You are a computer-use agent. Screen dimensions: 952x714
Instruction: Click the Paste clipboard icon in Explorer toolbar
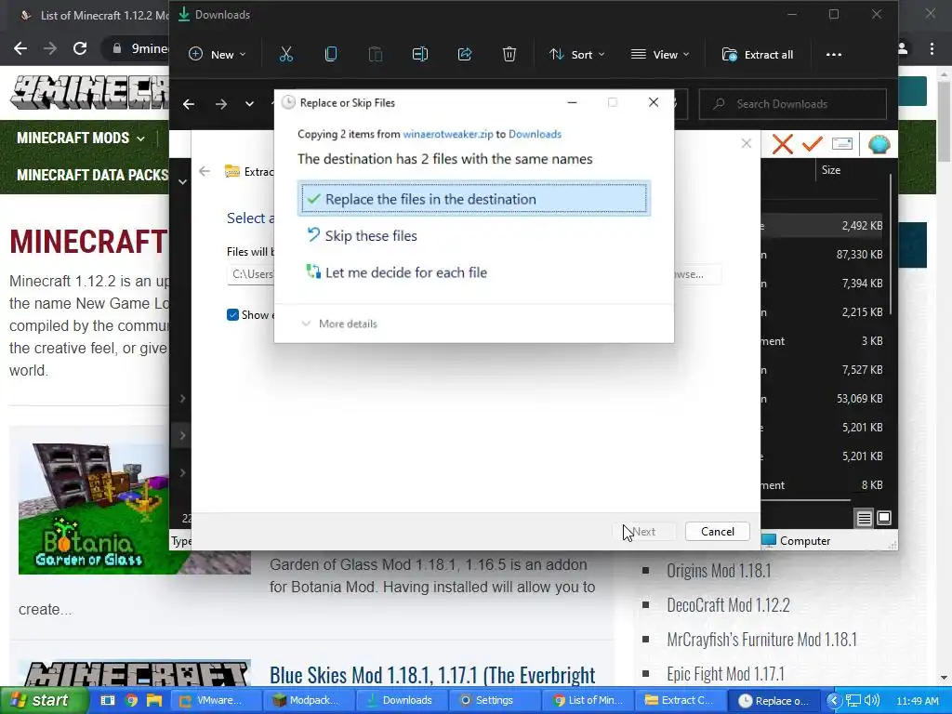376,55
